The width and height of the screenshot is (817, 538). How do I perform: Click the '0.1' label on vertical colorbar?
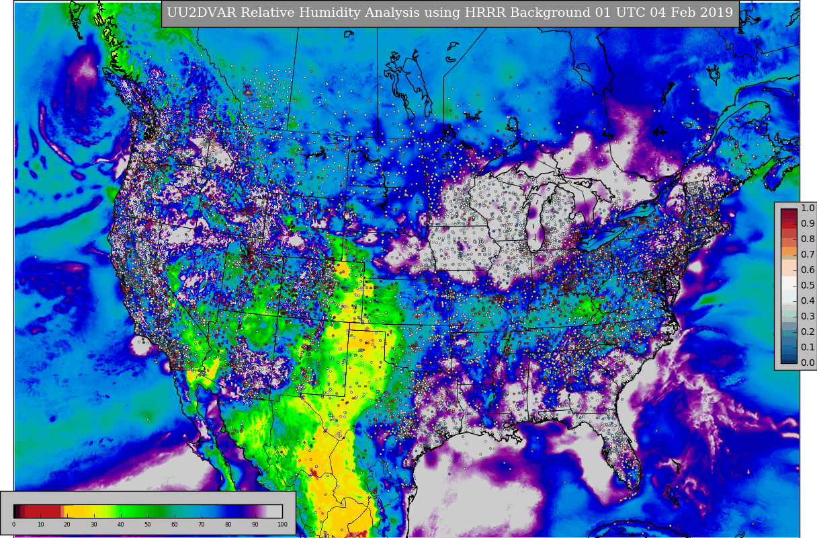pyautogui.click(x=808, y=347)
